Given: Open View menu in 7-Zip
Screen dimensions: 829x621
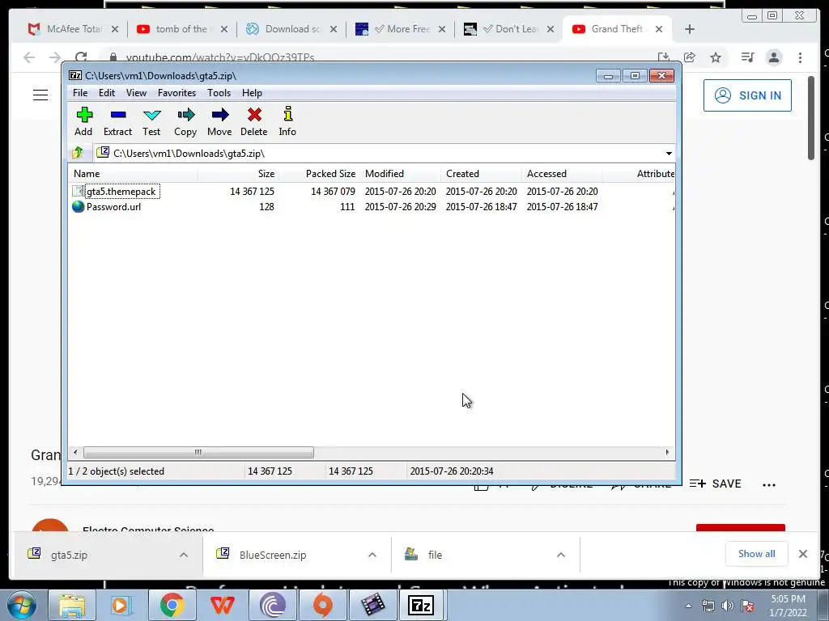Looking at the screenshot, I should (136, 93).
